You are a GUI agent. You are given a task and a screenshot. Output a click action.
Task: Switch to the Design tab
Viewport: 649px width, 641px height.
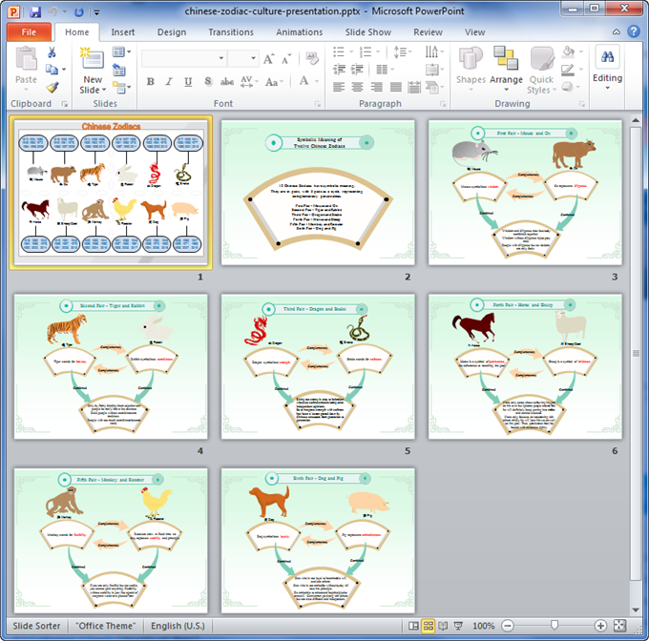coord(172,32)
